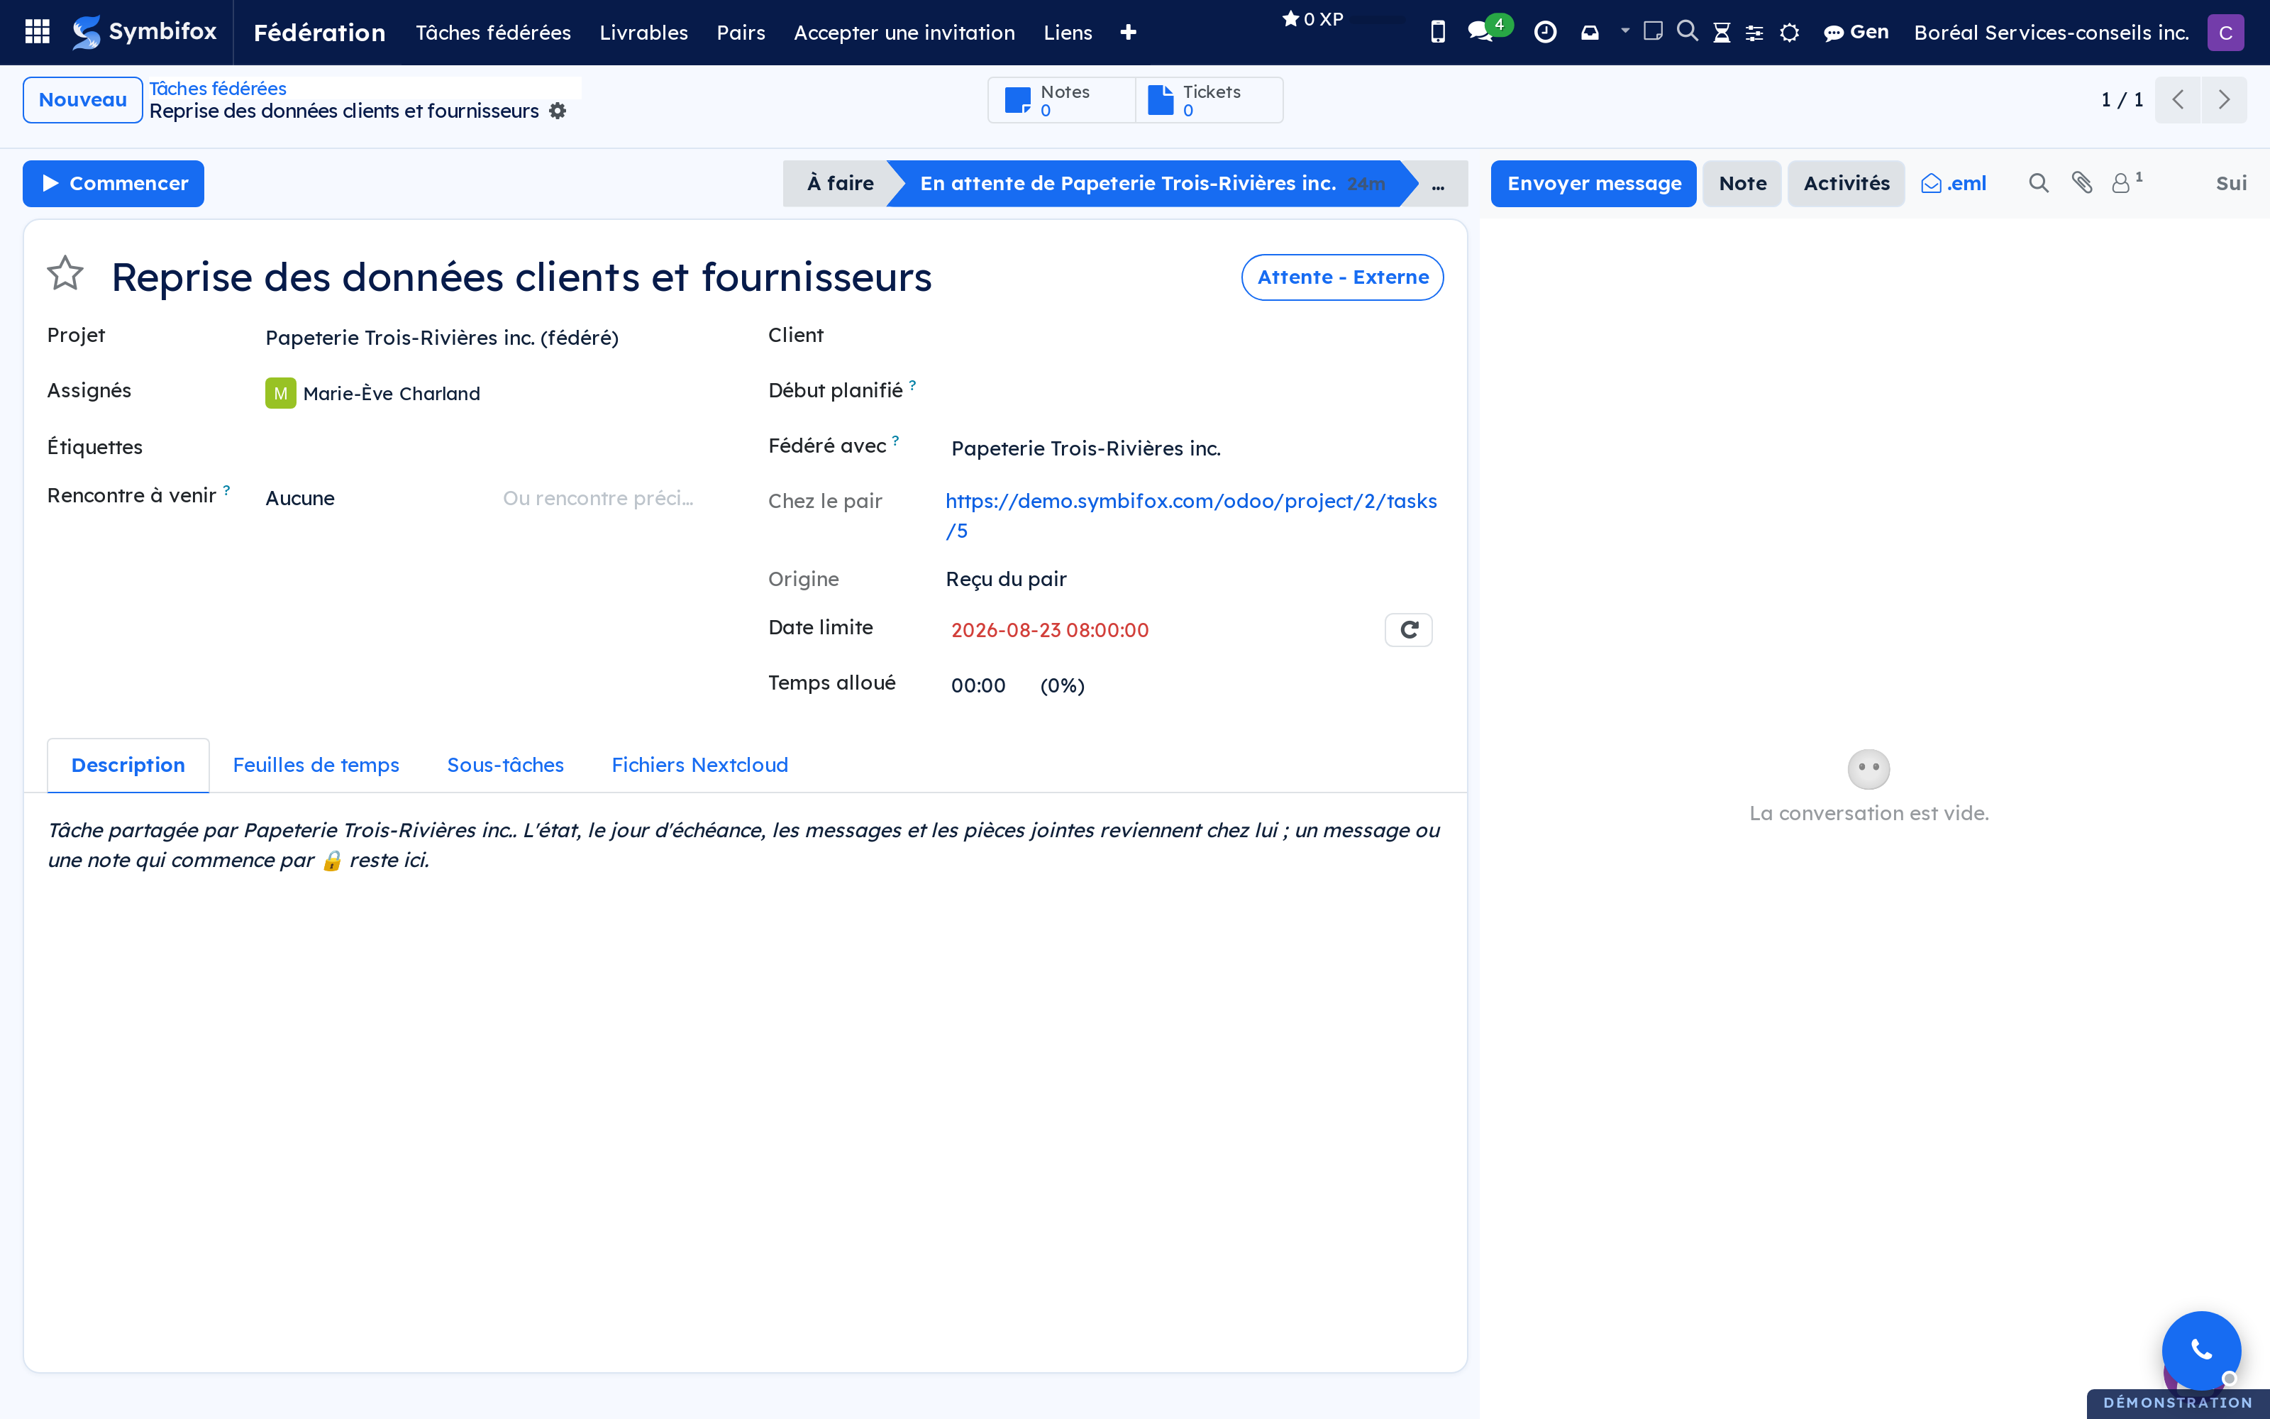Click the plus icon in the top menu
Image resolution: width=2270 pixels, height=1419 pixels.
[x=1129, y=33]
